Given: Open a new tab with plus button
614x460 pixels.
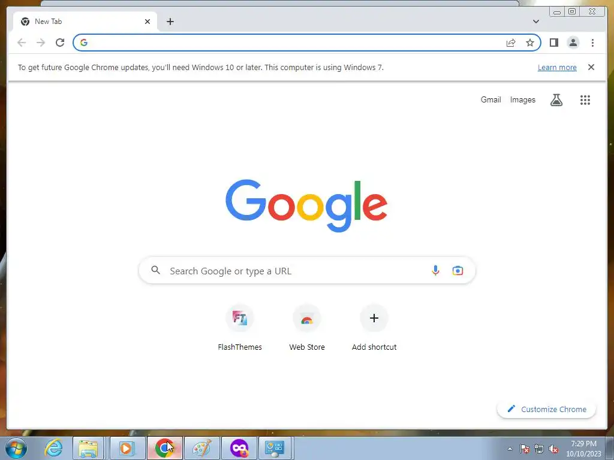Looking at the screenshot, I should [x=170, y=22].
